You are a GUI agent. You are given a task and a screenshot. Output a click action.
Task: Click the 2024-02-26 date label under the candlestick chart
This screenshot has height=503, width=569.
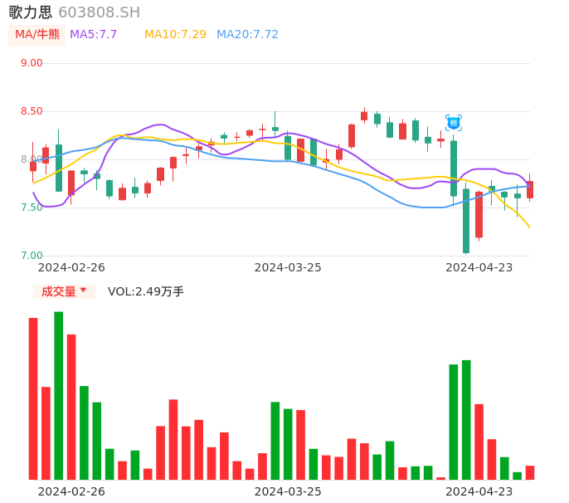71,267
